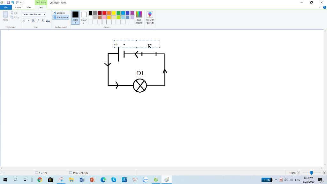Open PowerPoint from taskbar
Image resolution: width=327 pixels, height=184 pixels.
pyautogui.click(x=93, y=180)
